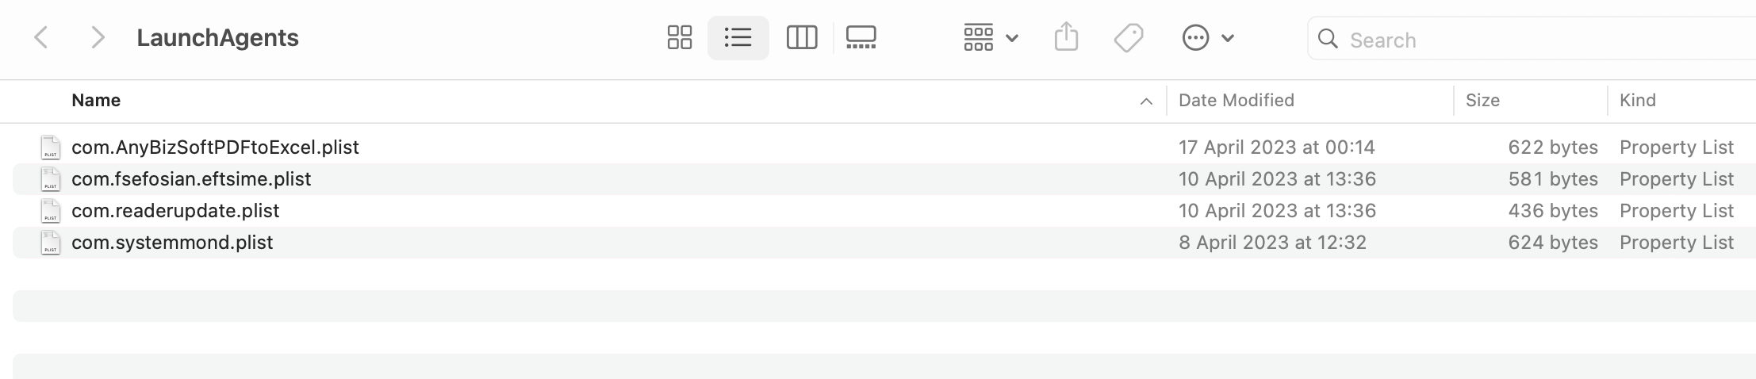The width and height of the screenshot is (1756, 379).
Task: Switch to icon grid view
Action: pos(680,37)
